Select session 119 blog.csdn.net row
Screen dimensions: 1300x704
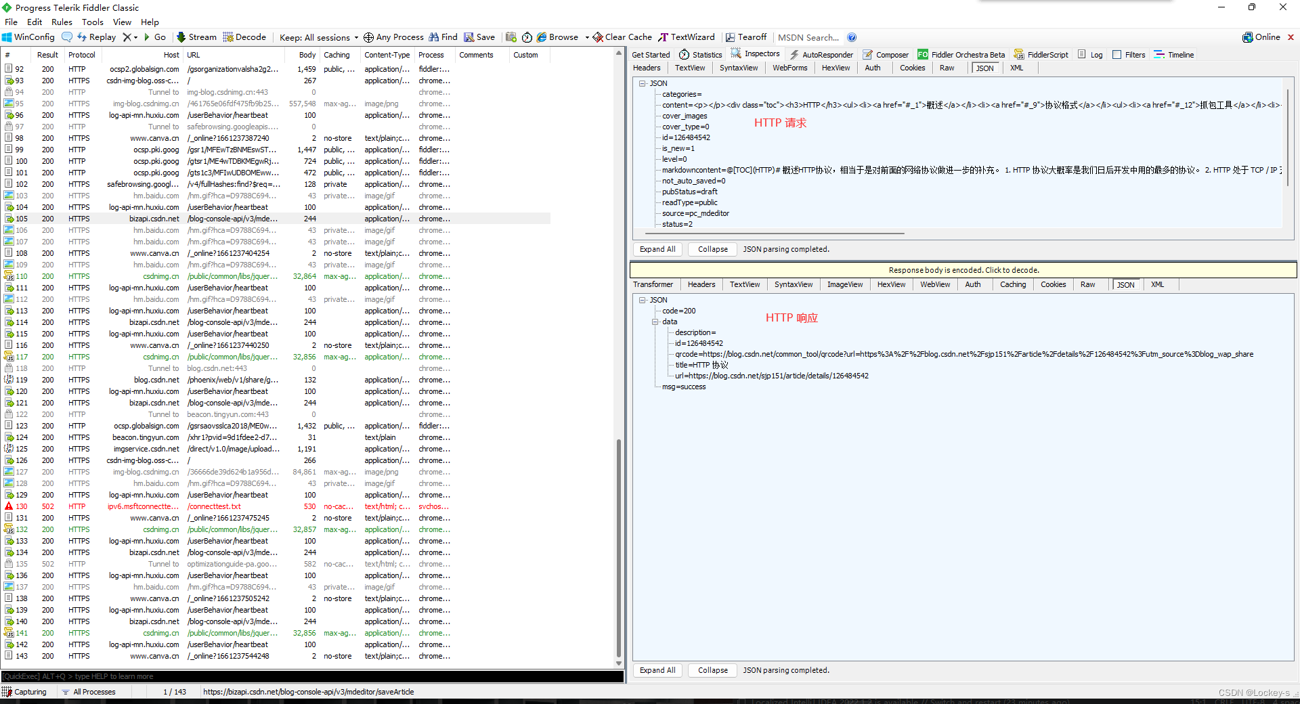[x=276, y=380]
